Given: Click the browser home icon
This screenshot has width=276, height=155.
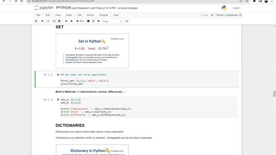Looking at the screenshot, I should click(x=22, y=1).
